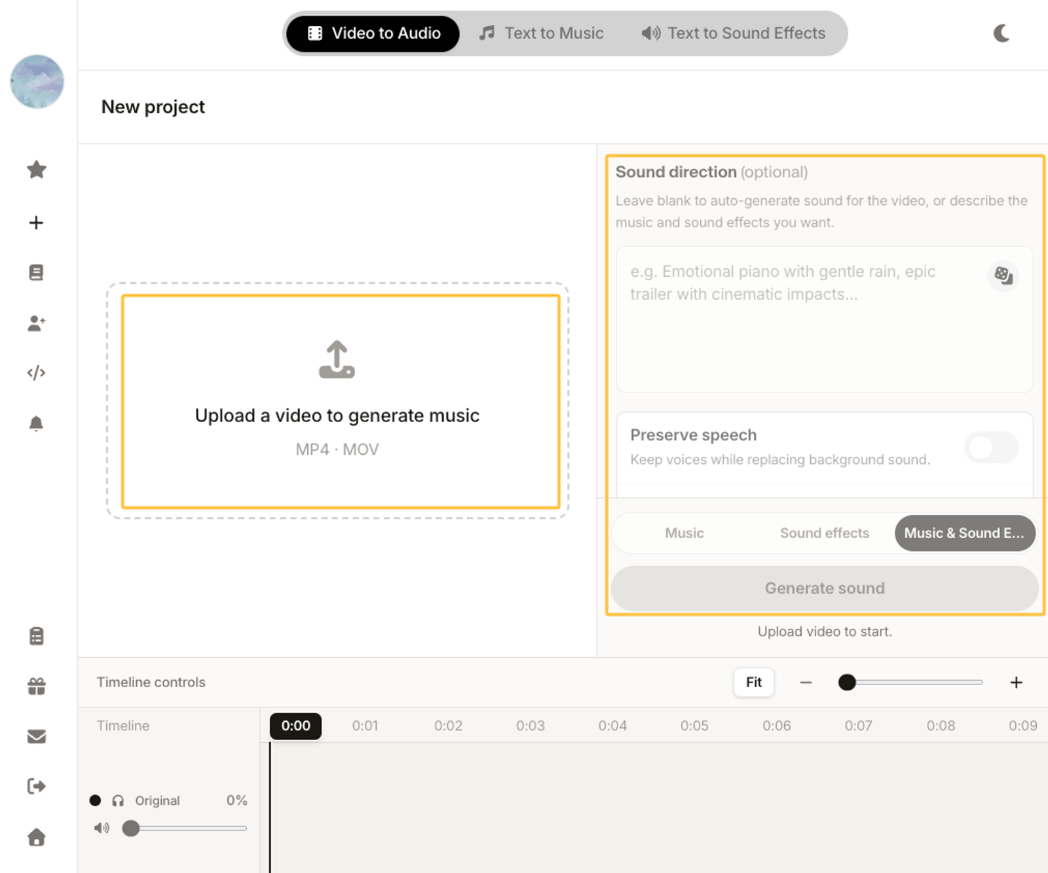Image resolution: width=1048 pixels, height=873 pixels.
Task: Click the New project title
Action: click(153, 107)
